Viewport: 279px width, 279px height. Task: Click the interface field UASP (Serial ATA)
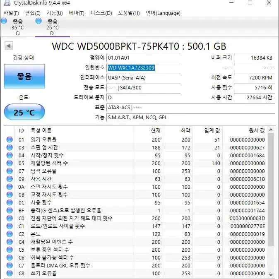[143, 78]
